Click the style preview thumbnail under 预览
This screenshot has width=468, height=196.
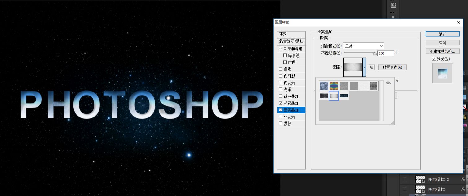pyautogui.click(x=443, y=73)
